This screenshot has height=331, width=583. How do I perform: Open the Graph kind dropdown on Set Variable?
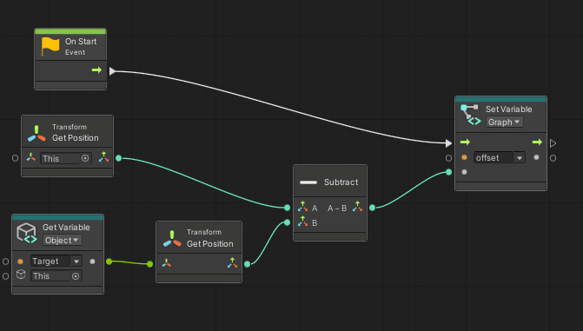(x=504, y=122)
